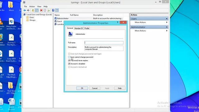The height and width of the screenshot is (112, 199).
Task: Toggle the Show/Hide Console Tree toolbar icon
Action: point(37,10)
